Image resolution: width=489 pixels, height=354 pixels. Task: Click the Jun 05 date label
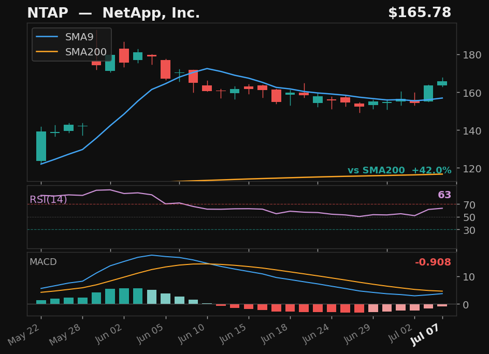coord(149,334)
